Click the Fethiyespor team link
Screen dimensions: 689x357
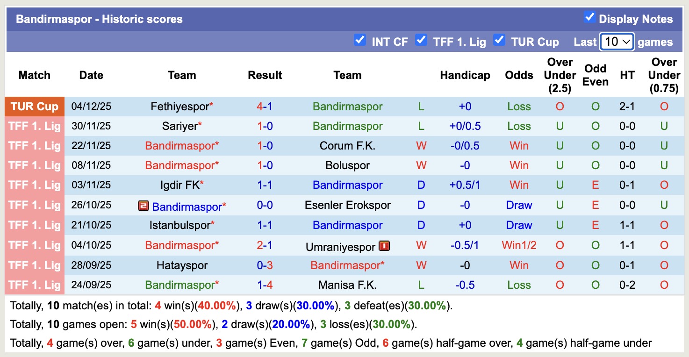click(x=179, y=107)
